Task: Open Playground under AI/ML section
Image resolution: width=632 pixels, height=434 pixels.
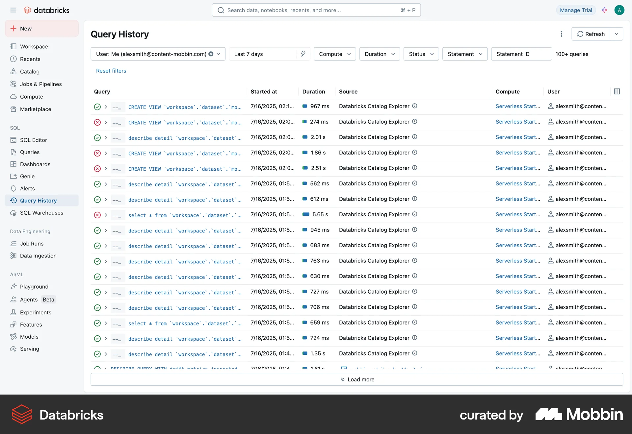Action: pos(34,286)
